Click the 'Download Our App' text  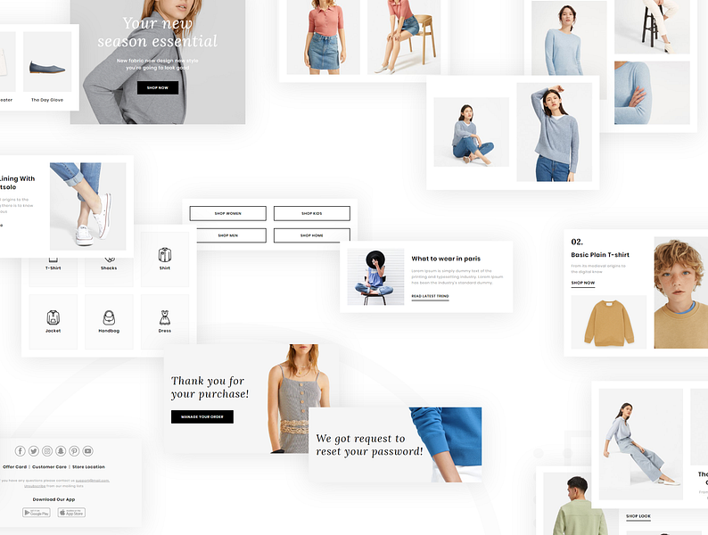click(54, 499)
